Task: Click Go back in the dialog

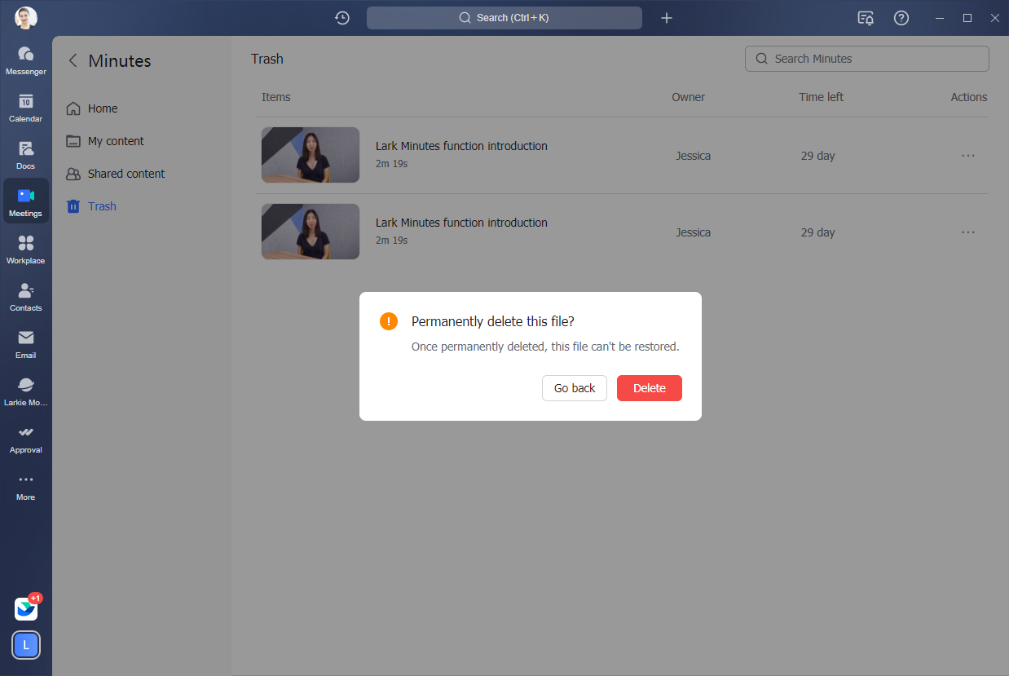Action: [574, 388]
